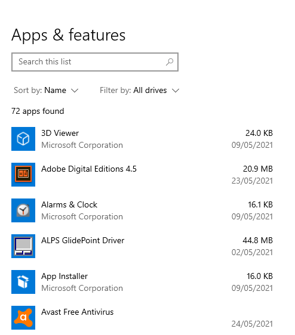Click the magnifier search icon
This screenshot has width=295, height=335.
coord(170,62)
